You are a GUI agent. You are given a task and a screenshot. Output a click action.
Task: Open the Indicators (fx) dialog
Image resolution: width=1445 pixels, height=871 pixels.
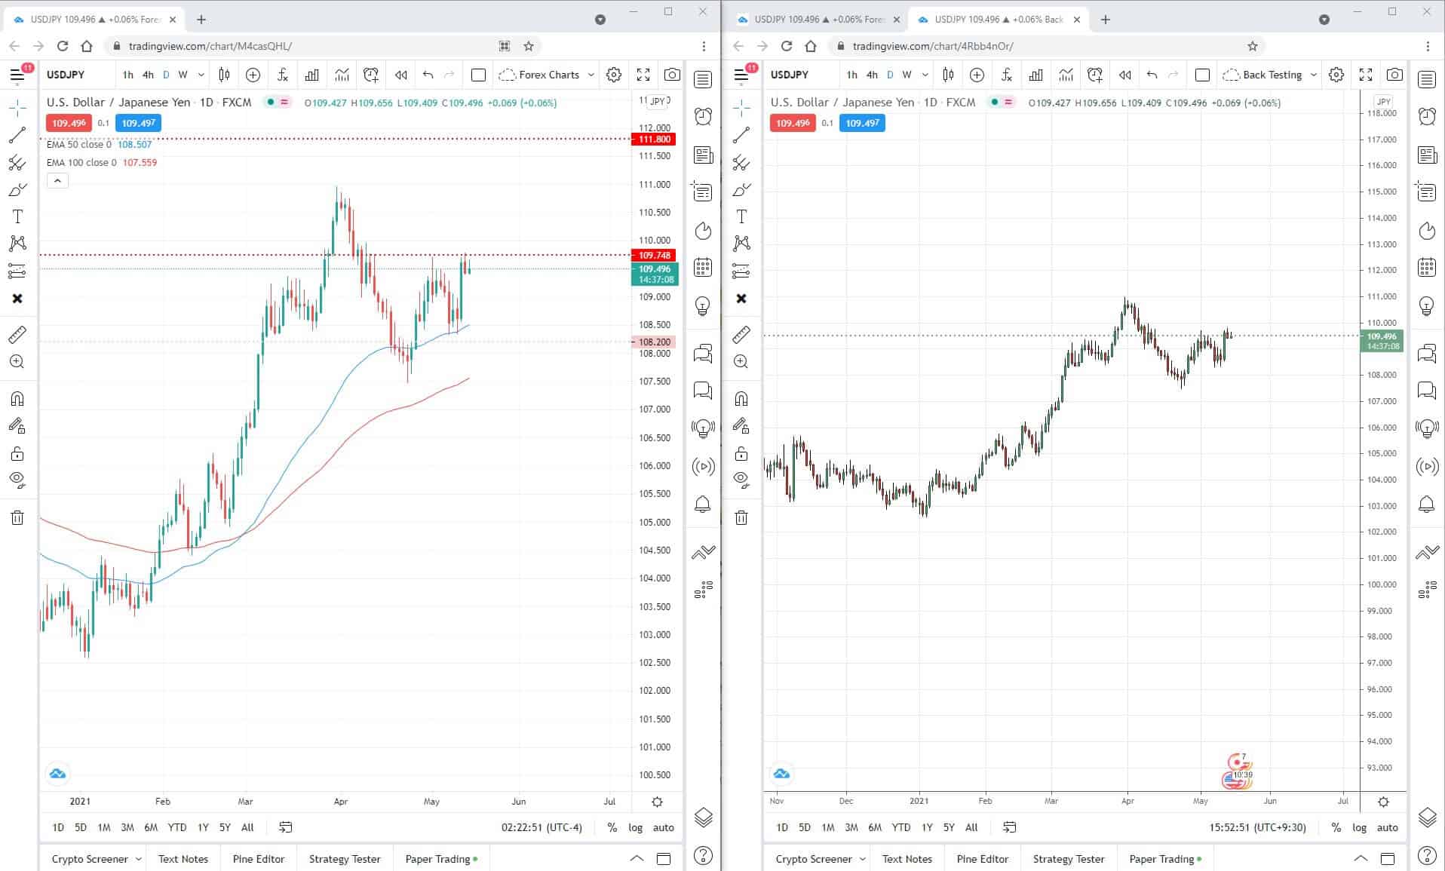[x=282, y=75]
